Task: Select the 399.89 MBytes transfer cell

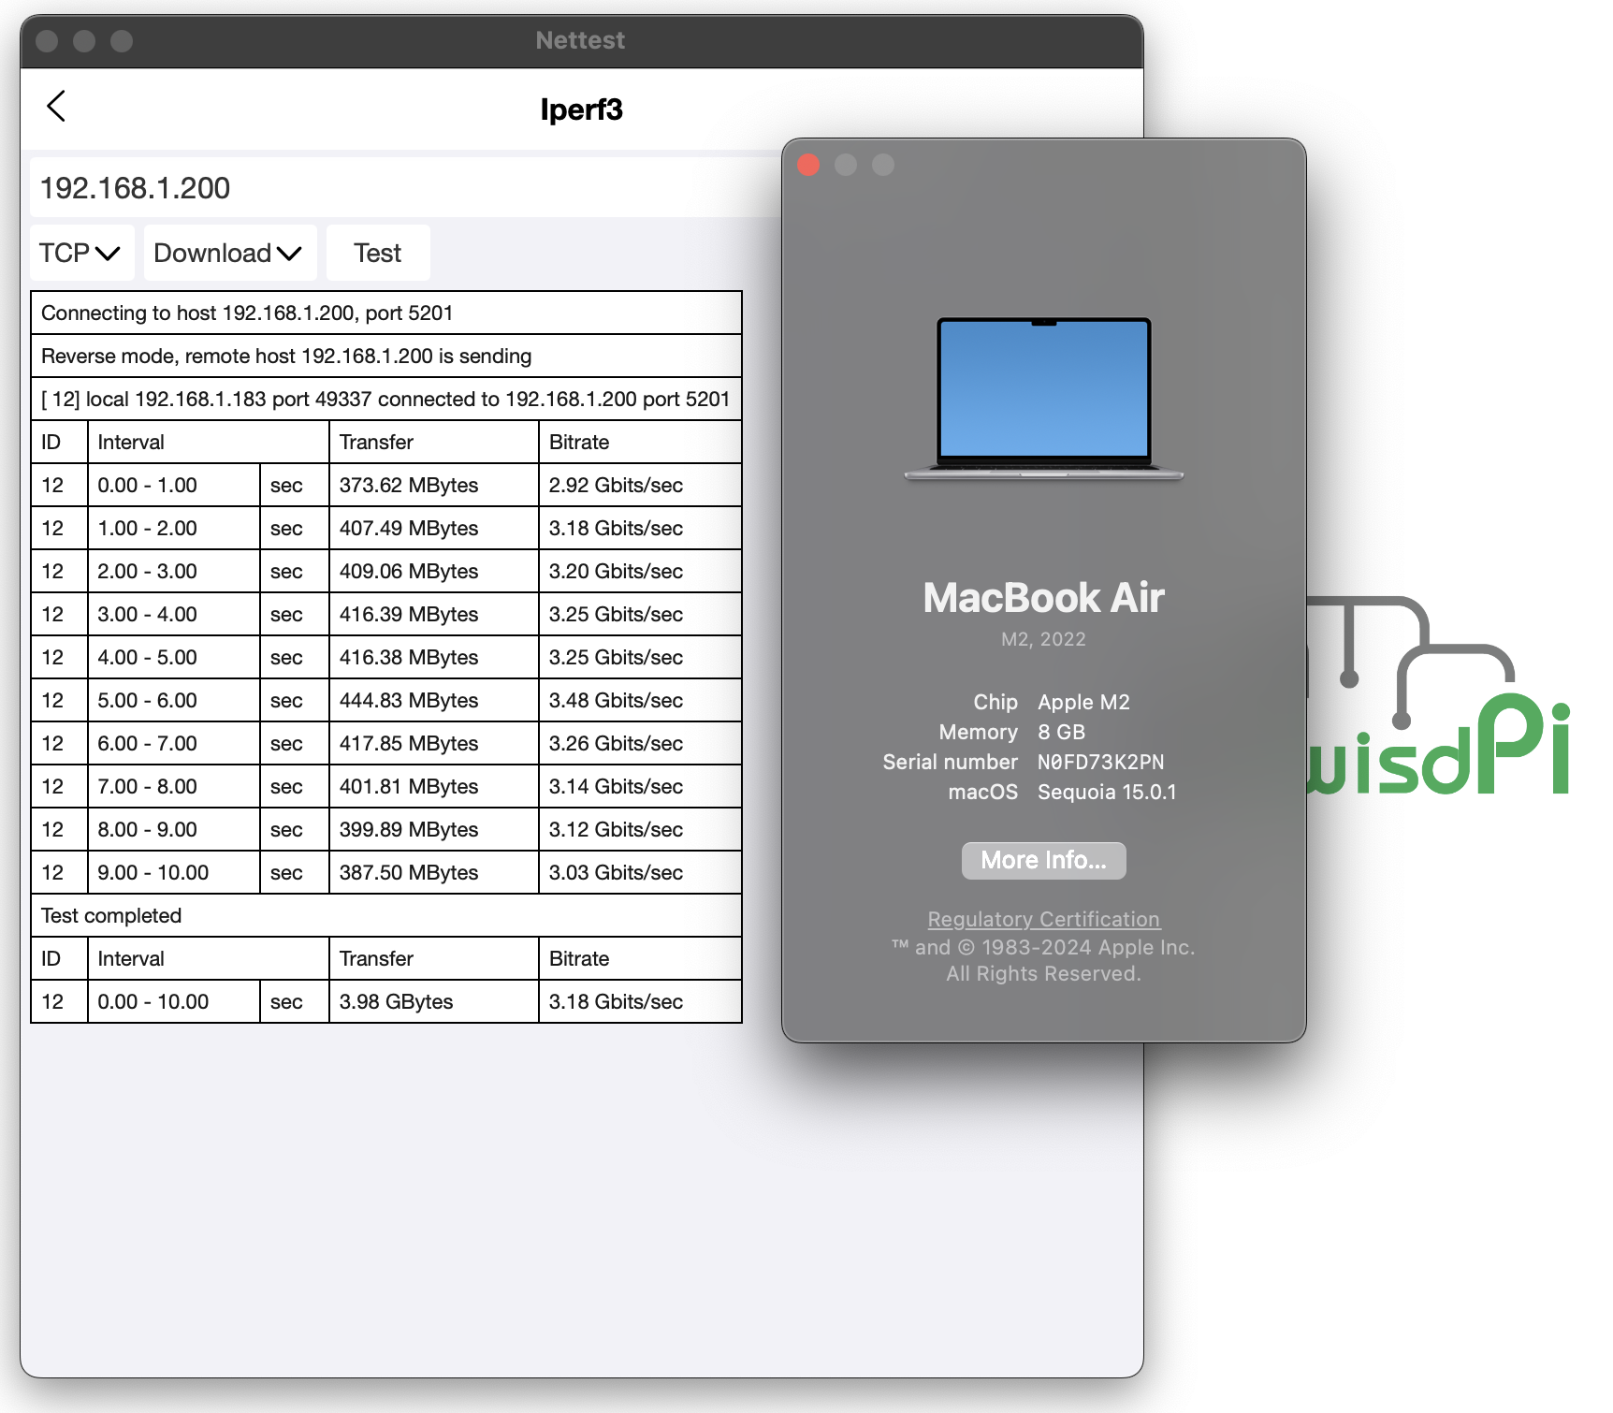Action: tap(434, 829)
